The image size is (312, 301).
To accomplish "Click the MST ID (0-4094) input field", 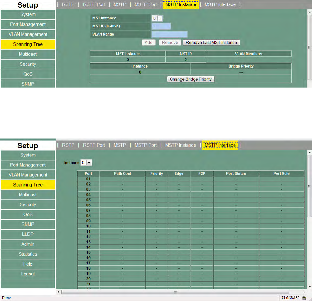I will (161, 26).
